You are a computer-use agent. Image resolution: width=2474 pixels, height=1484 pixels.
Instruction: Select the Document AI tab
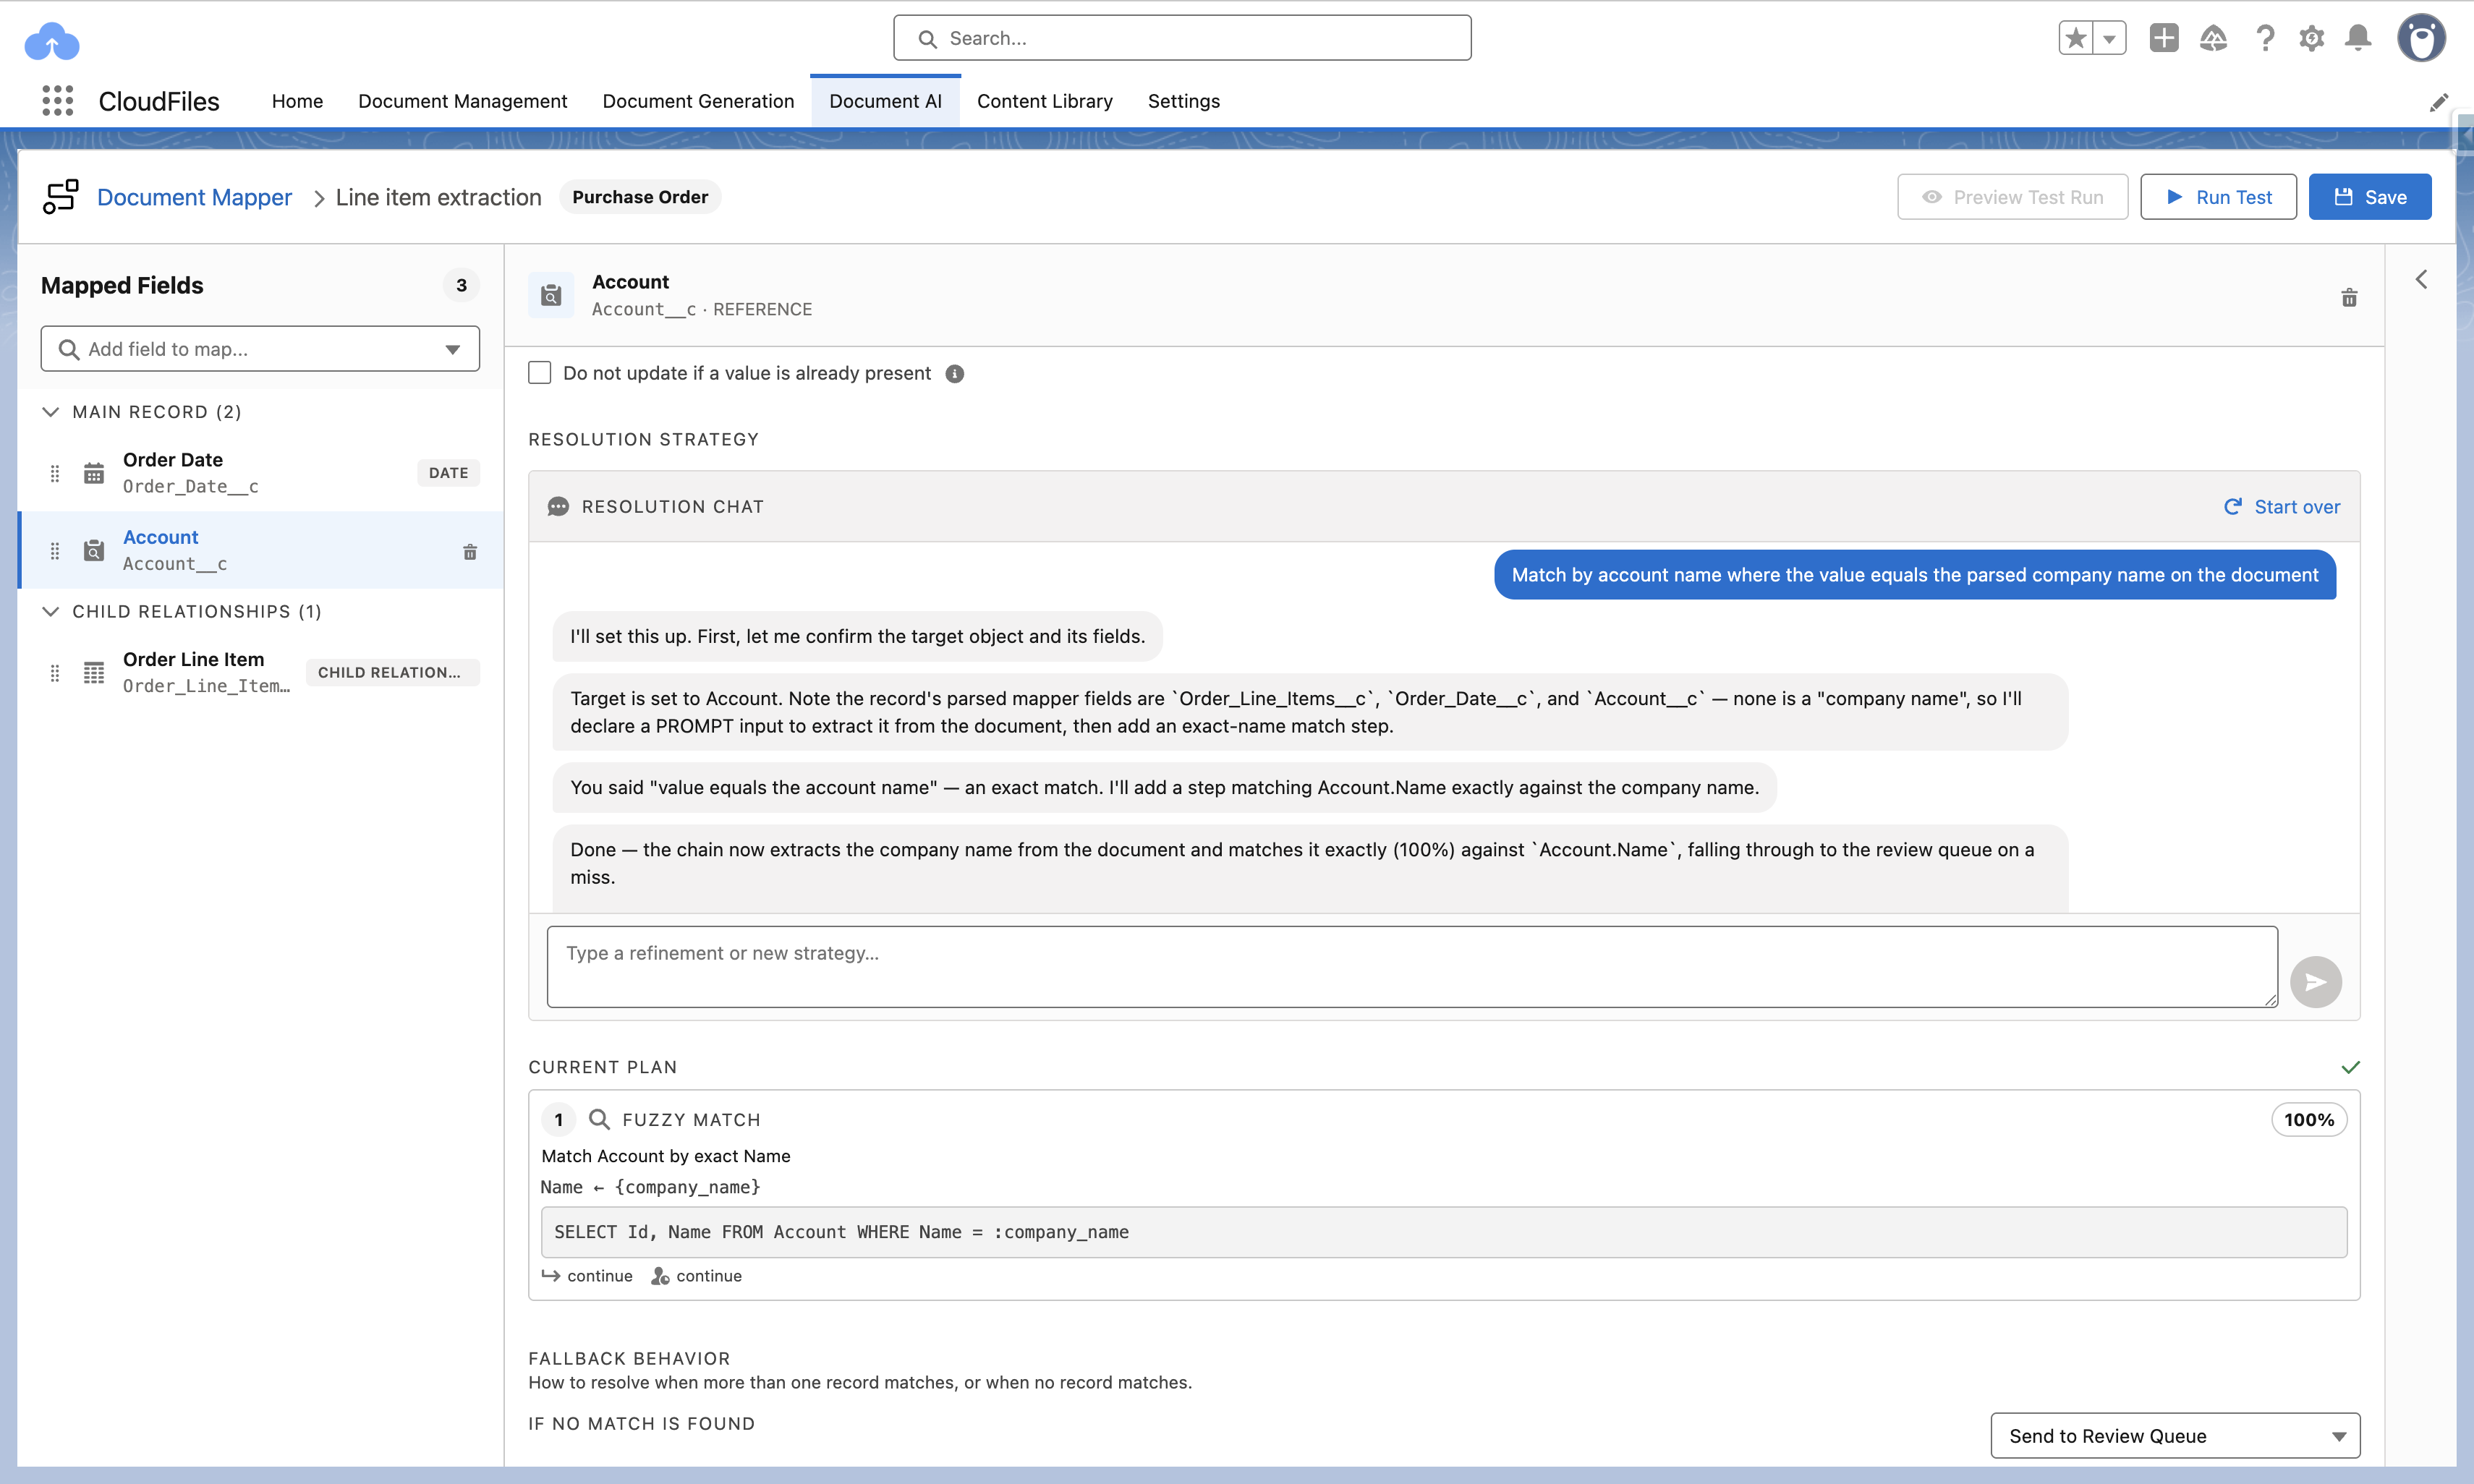click(885, 101)
